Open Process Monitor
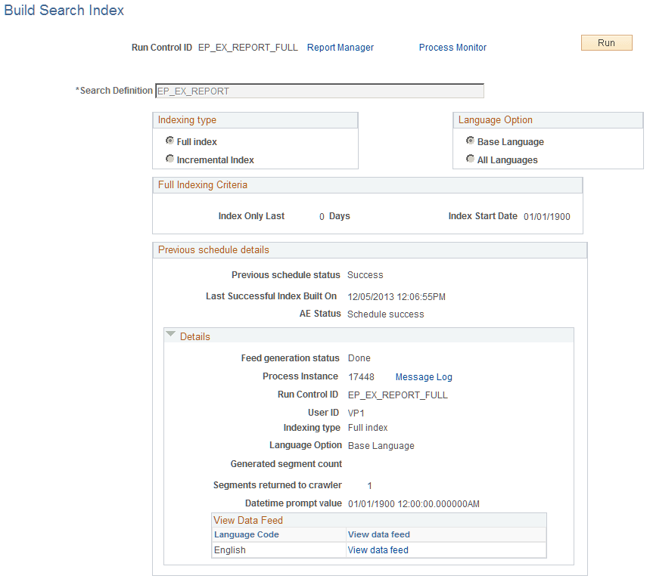The height and width of the screenshot is (585, 650). 452,47
